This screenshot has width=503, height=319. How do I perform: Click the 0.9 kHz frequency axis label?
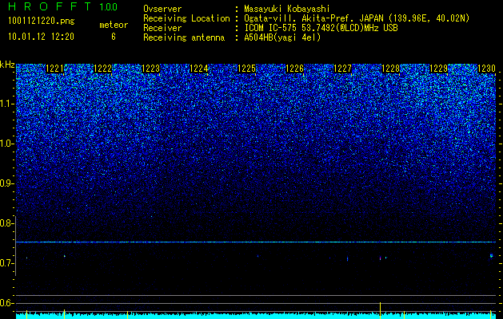click(6, 183)
